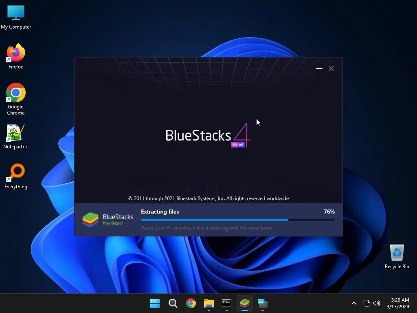
Task: Open the volume tray icon
Action: click(377, 303)
